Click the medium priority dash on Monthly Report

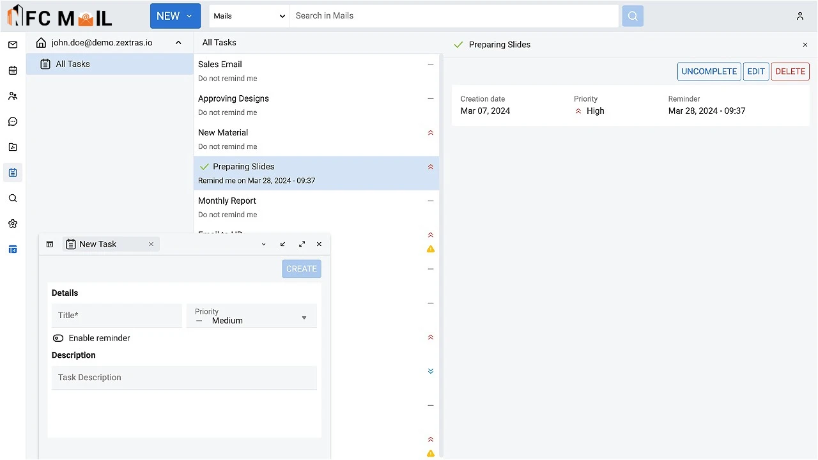pos(431,201)
